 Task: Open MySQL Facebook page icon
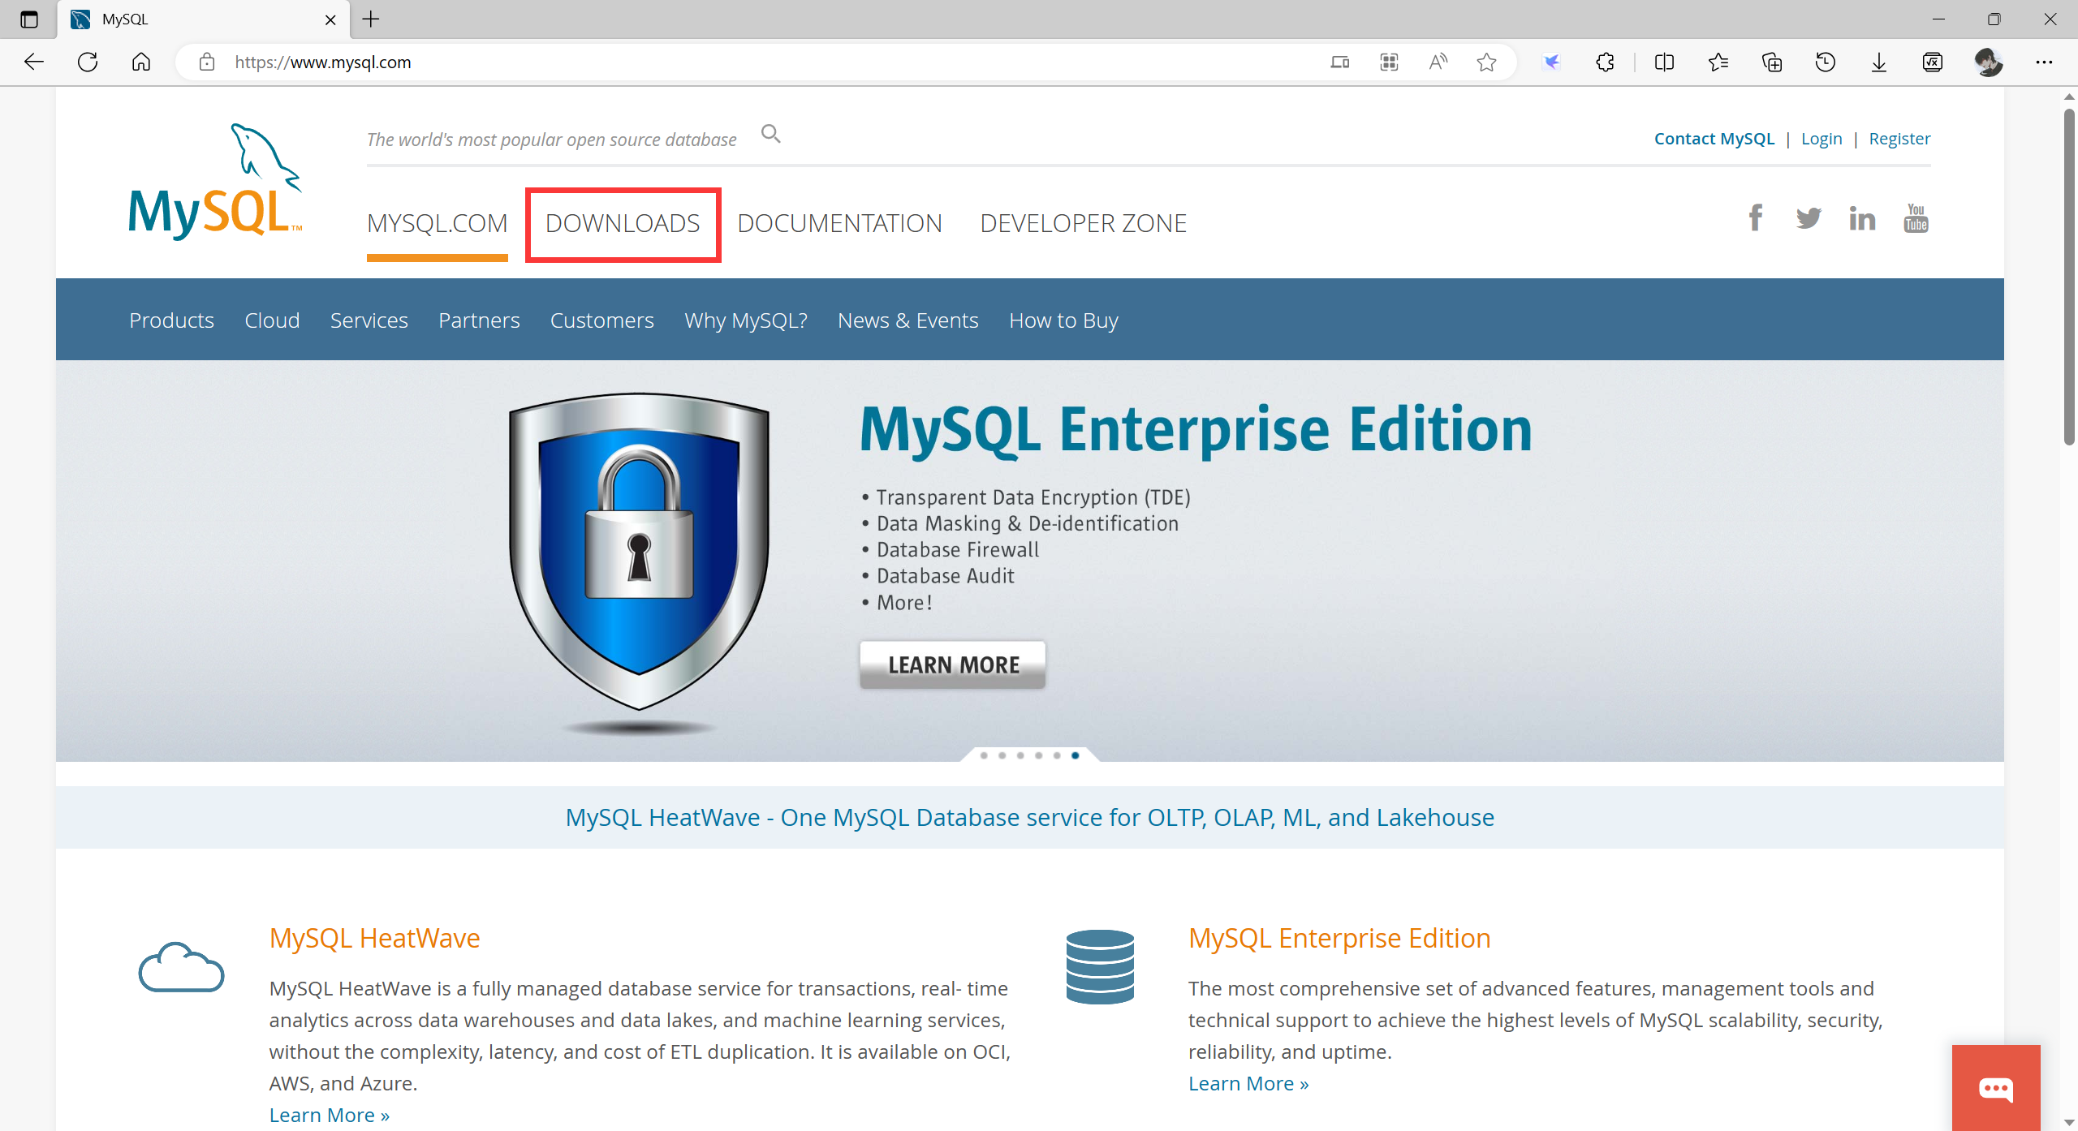pyautogui.click(x=1755, y=218)
